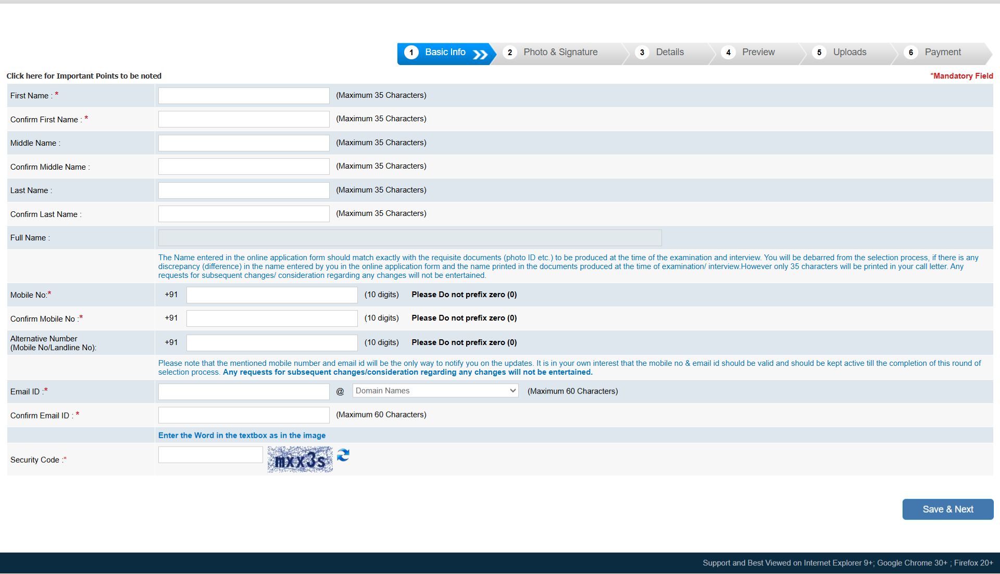Switch to the Details step
This screenshot has height=574, width=1000.
pyautogui.click(x=669, y=52)
